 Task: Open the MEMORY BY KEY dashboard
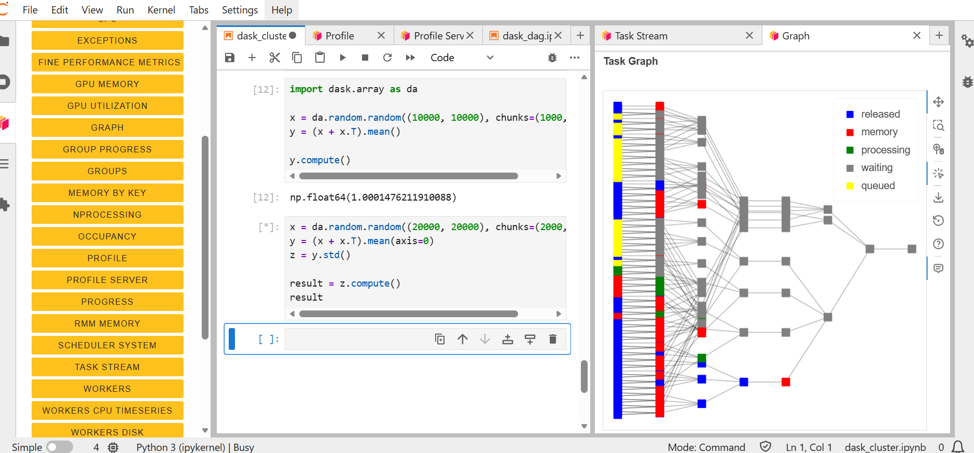(107, 193)
